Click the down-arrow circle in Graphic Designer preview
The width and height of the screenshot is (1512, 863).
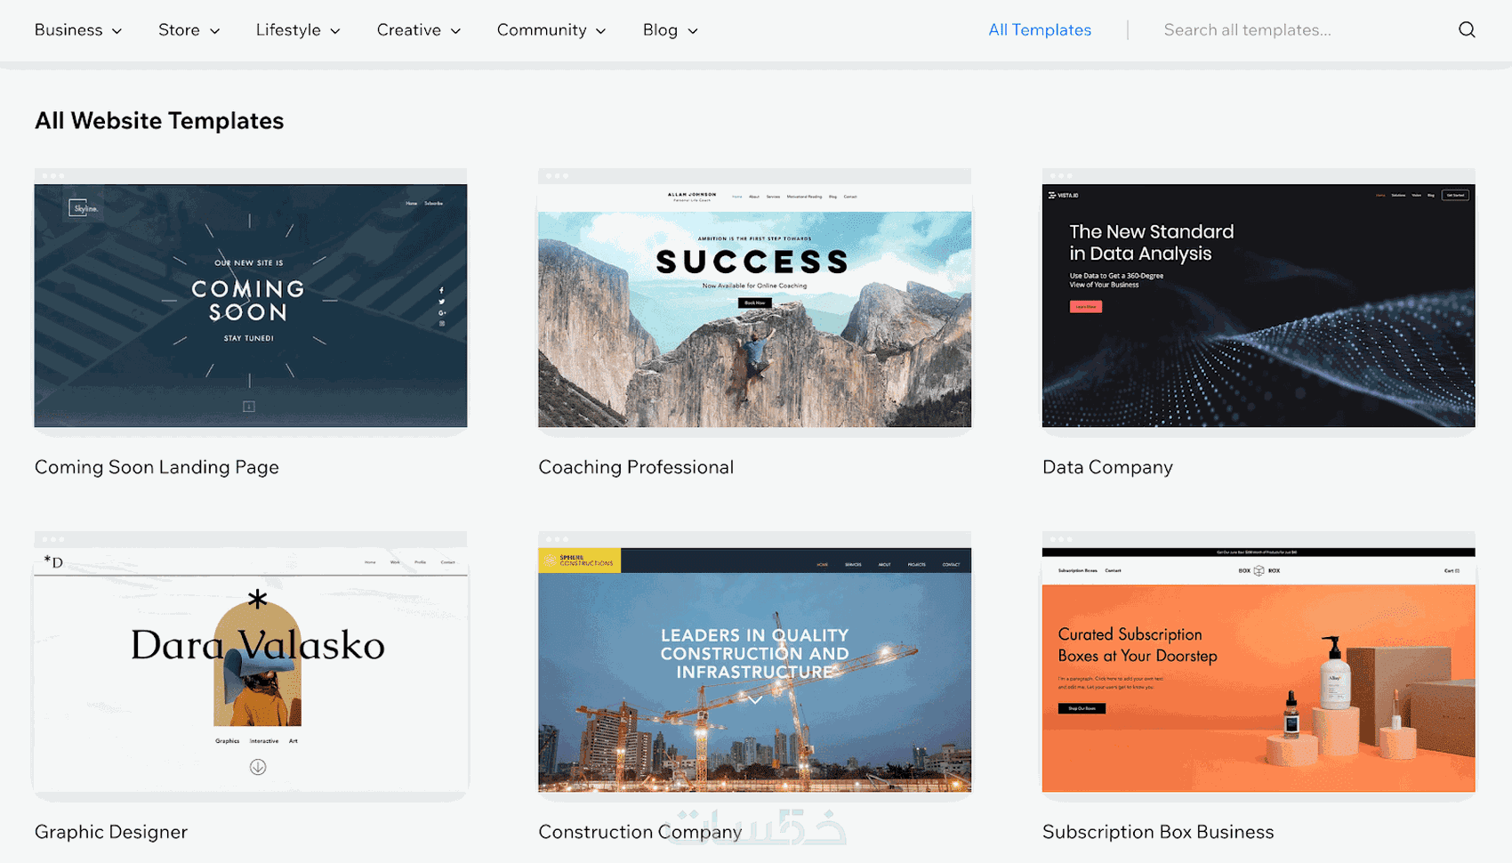coord(258,767)
